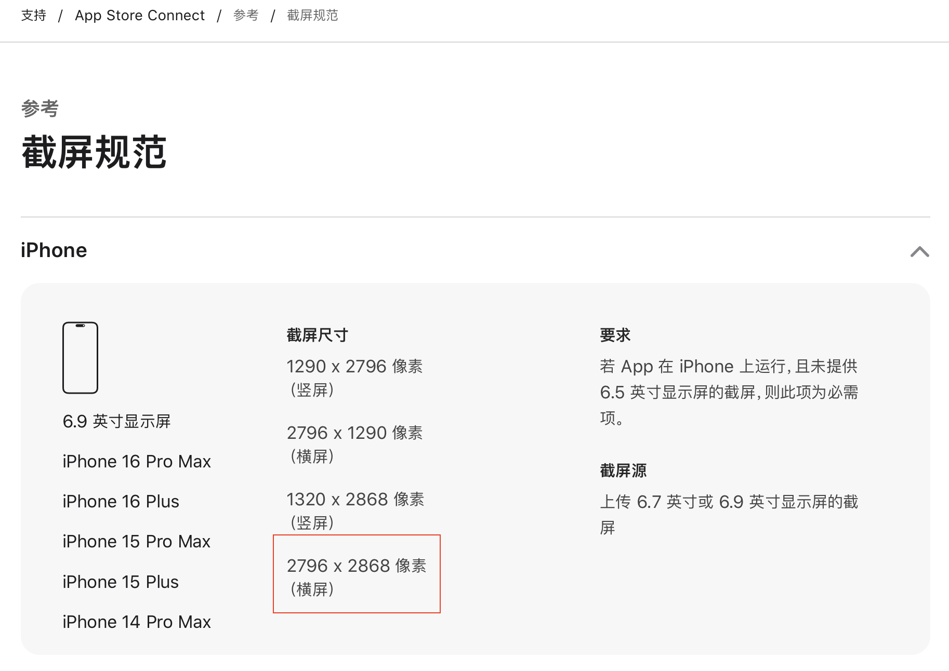Click the iPhone device outline icon

click(80, 358)
